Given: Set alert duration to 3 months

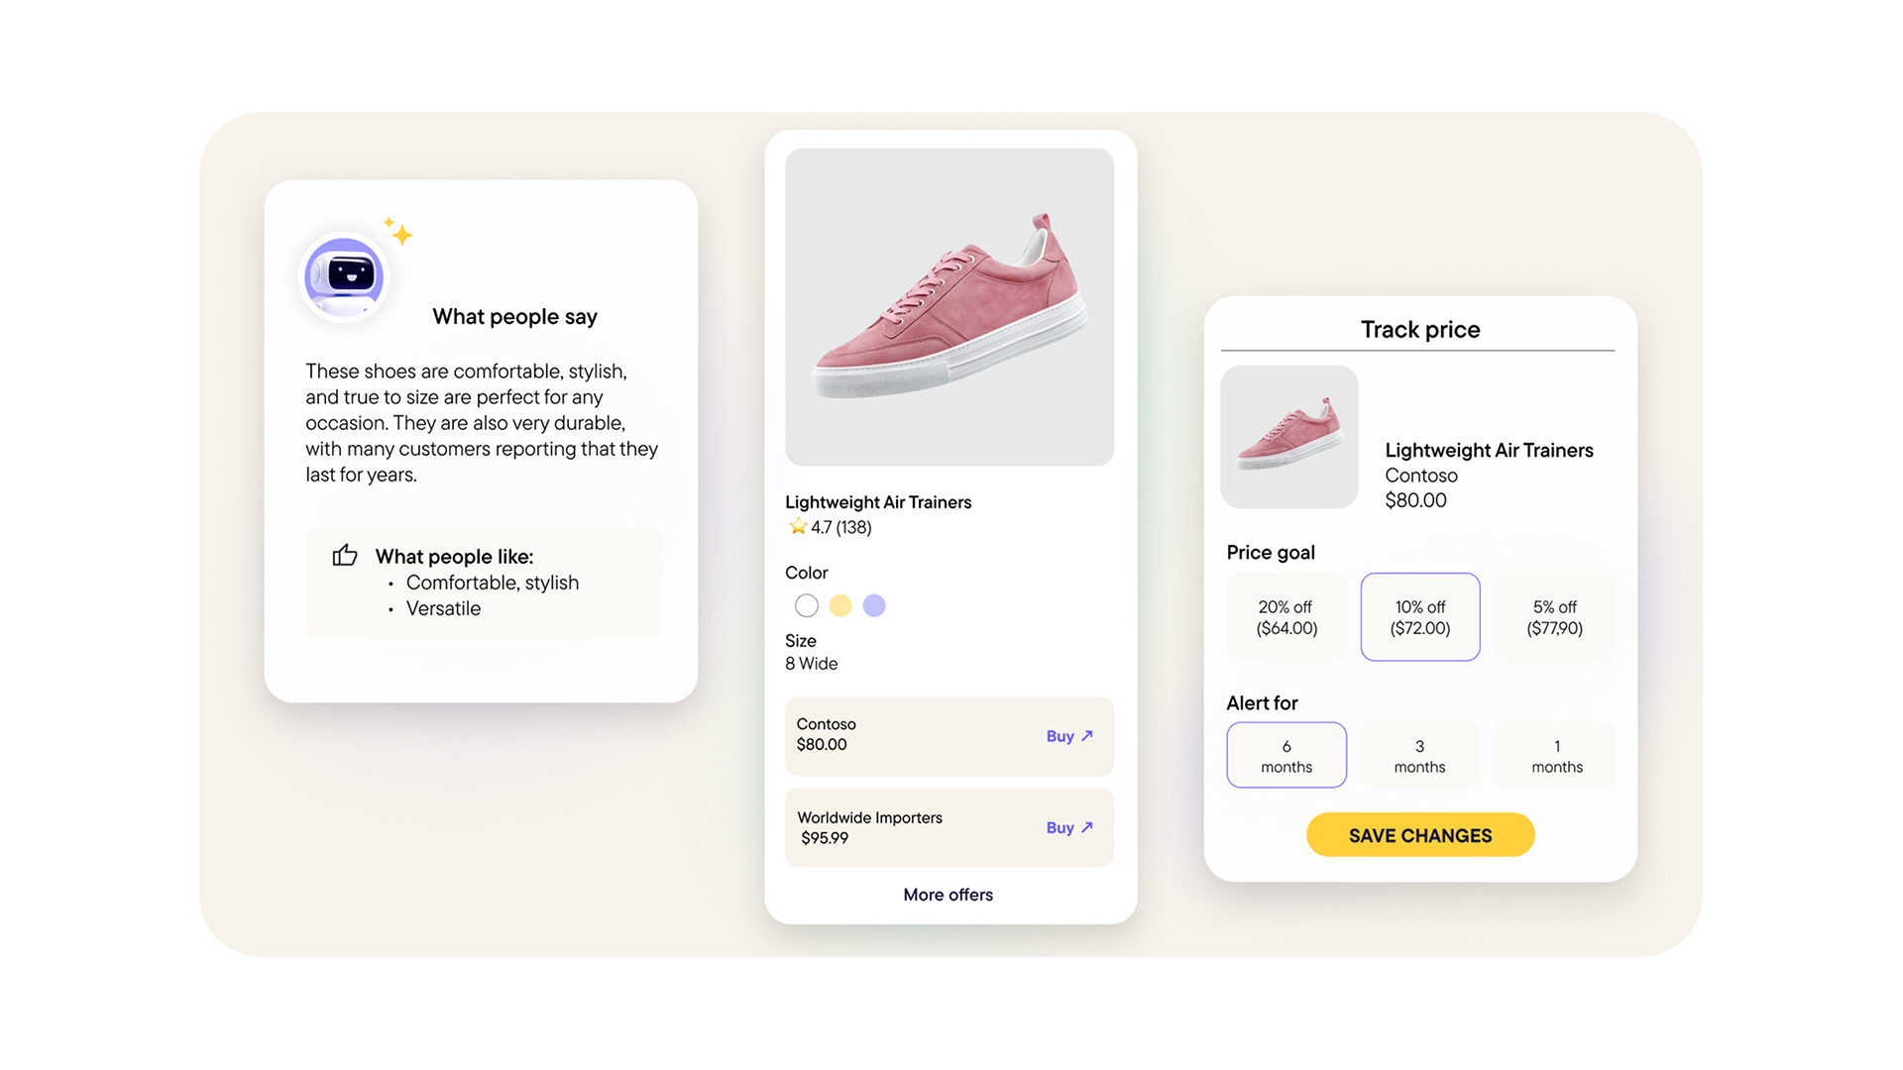Looking at the screenshot, I should coord(1420,756).
